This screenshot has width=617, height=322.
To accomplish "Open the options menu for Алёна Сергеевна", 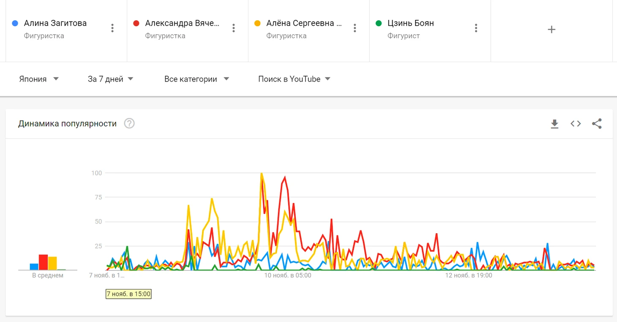I will (x=355, y=28).
